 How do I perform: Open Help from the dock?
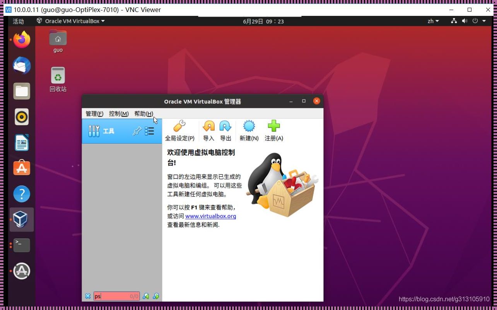coord(22,194)
